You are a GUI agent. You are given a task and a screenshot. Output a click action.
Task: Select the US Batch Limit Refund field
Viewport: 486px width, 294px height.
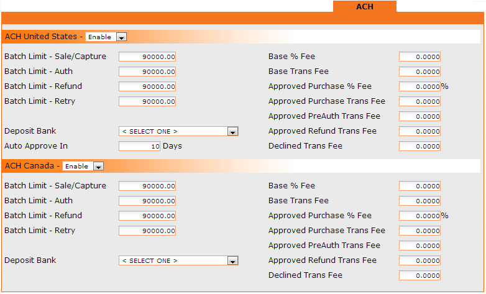click(x=147, y=87)
